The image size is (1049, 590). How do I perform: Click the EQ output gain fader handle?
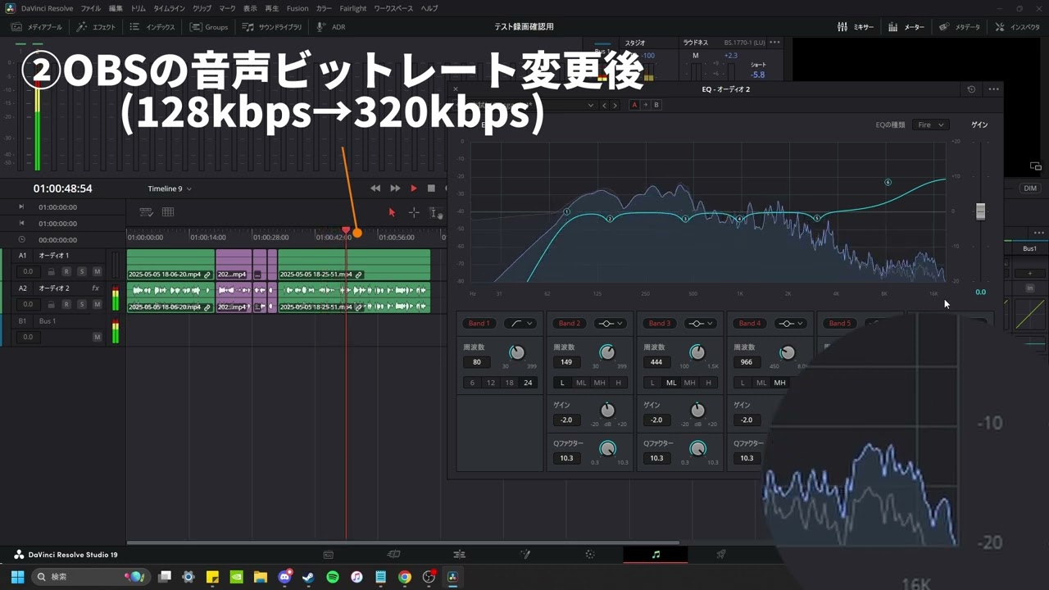(980, 211)
